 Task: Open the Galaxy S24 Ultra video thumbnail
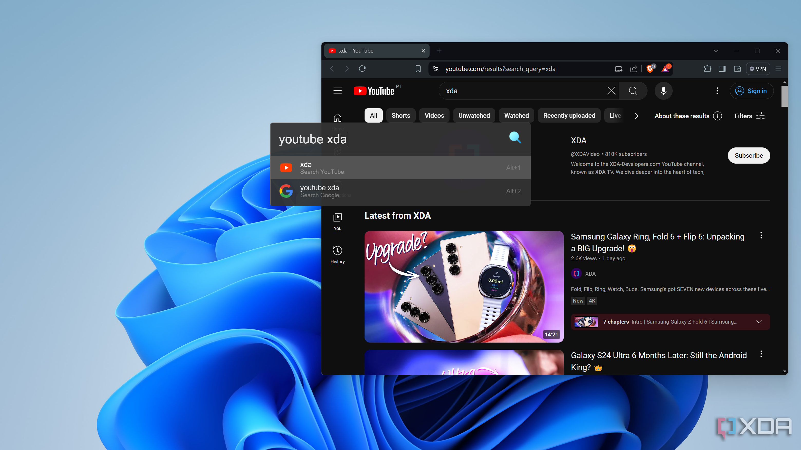464,362
